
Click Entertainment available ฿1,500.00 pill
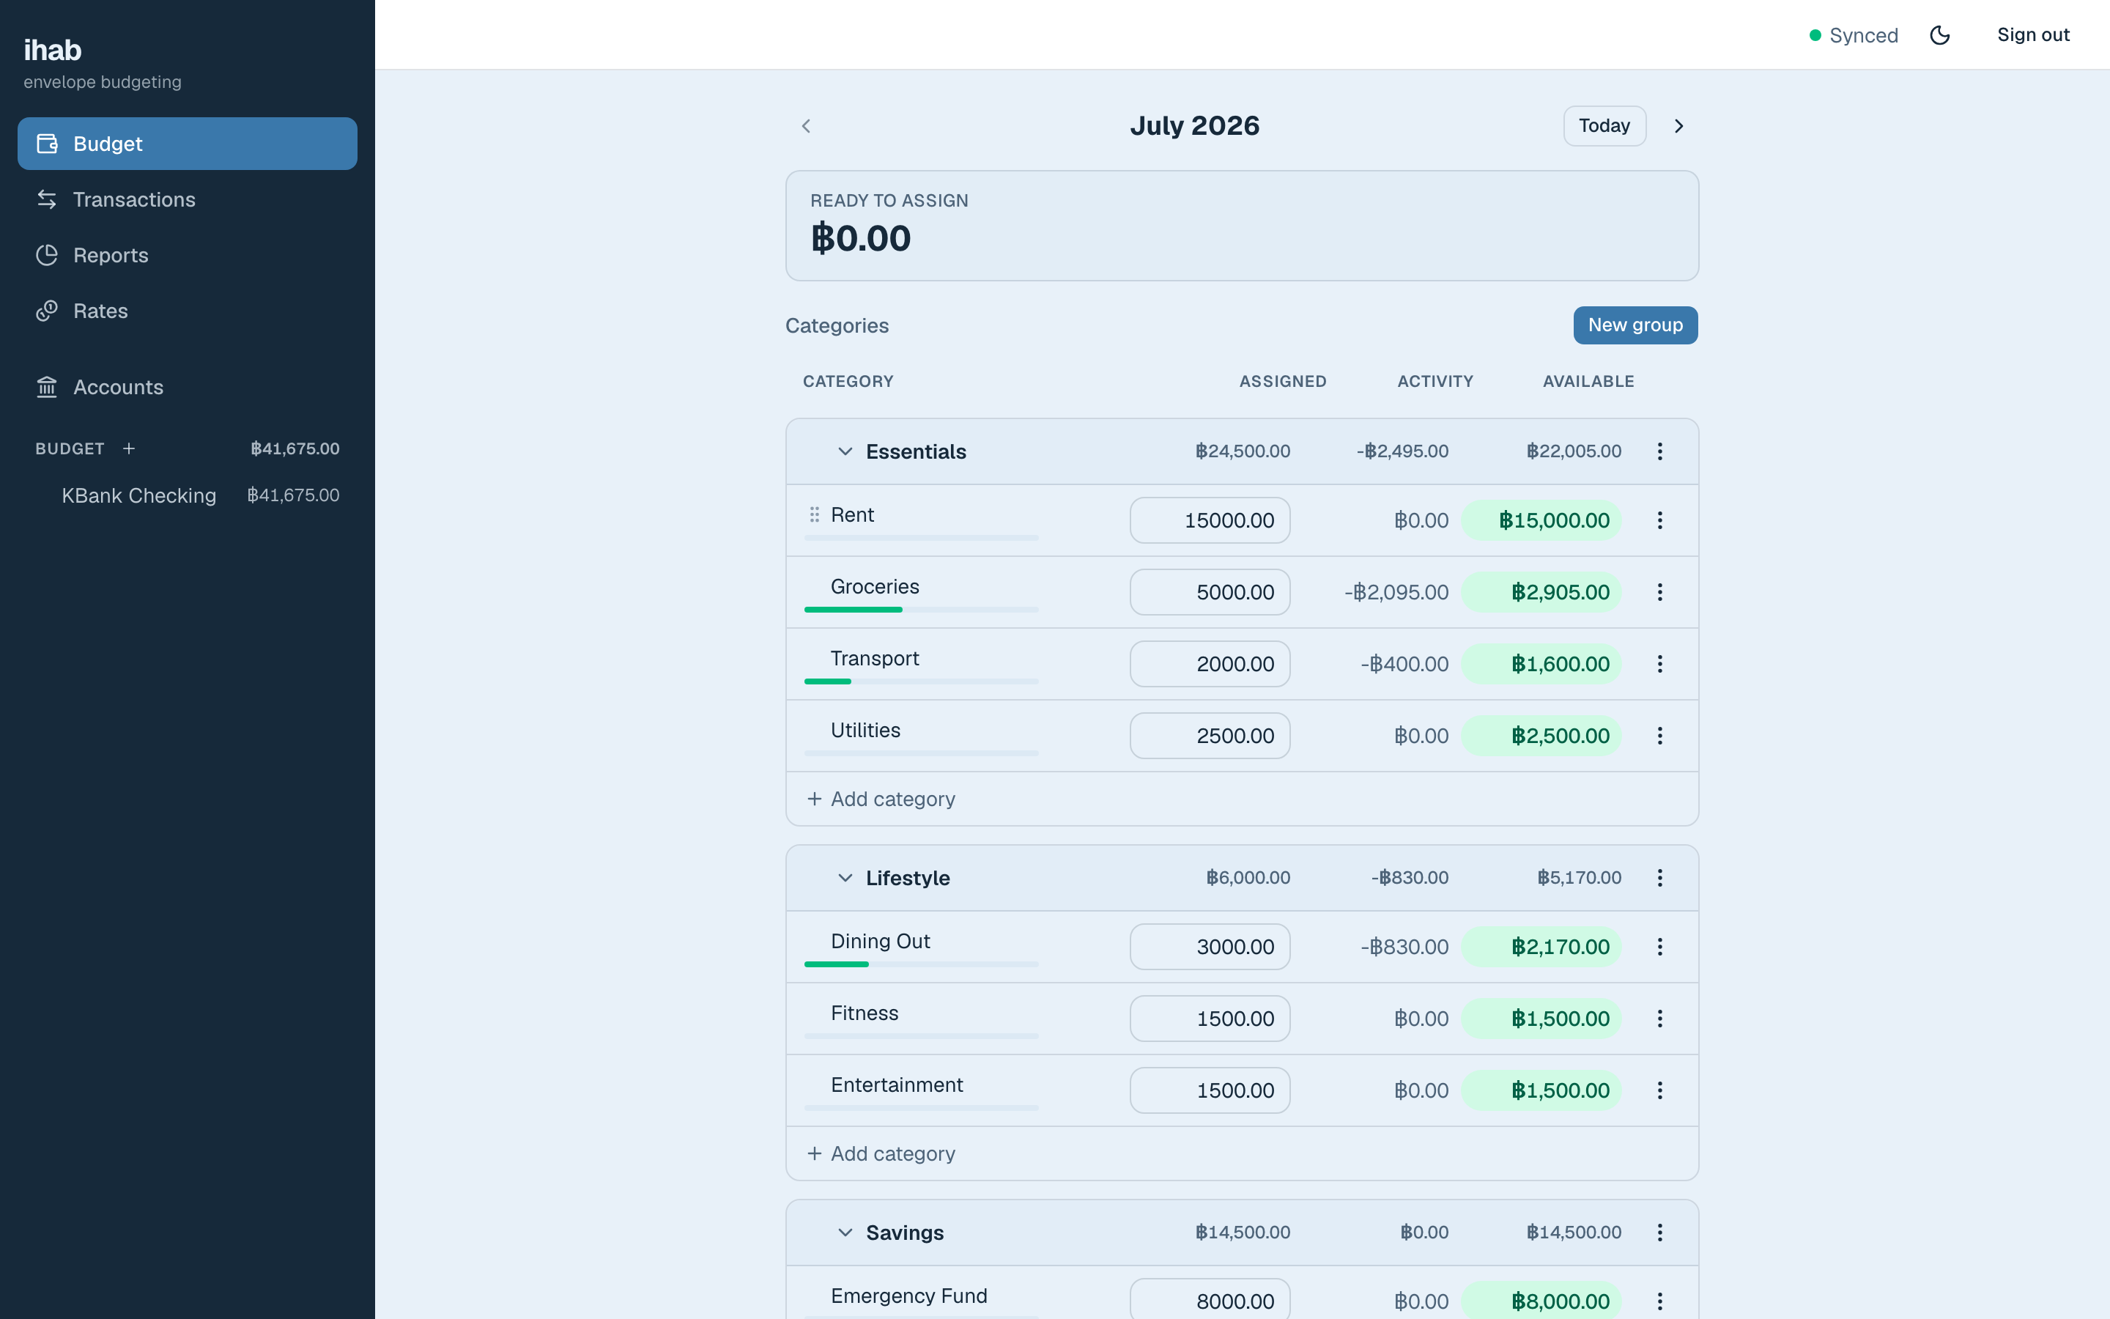click(x=1541, y=1090)
